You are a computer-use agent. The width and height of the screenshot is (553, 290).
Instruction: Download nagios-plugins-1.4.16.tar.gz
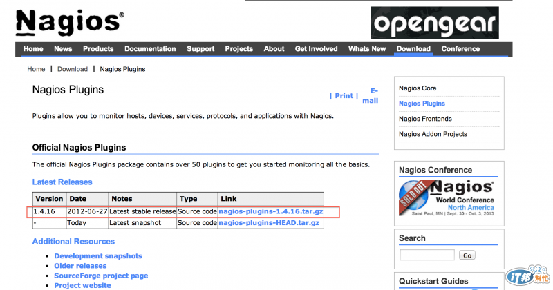[x=271, y=211]
